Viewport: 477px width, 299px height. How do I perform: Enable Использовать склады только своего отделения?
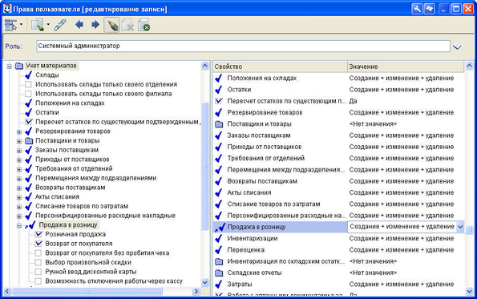(28, 84)
